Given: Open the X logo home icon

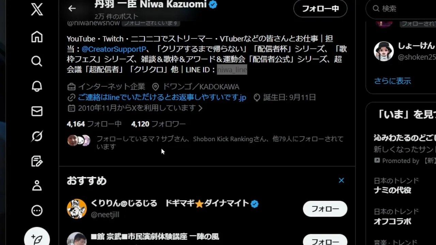Looking at the screenshot, I should [x=37, y=9].
